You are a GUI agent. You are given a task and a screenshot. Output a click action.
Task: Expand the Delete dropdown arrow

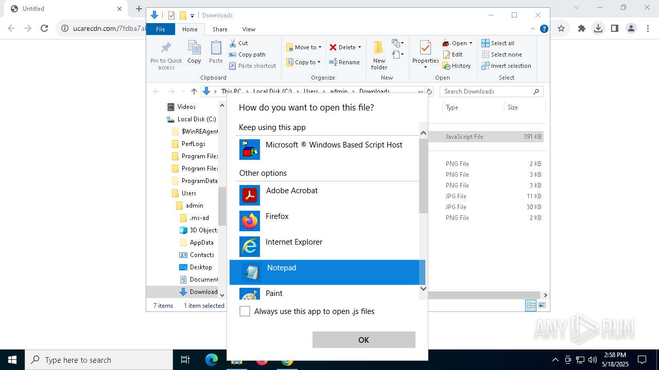(359, 47)
